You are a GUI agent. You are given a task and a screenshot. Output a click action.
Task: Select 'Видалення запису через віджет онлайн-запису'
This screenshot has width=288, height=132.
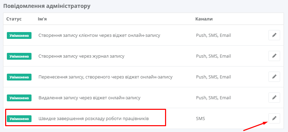[89, 98]
